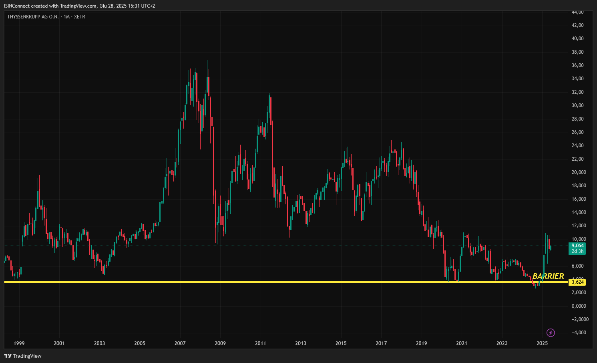Image resolution: width=597 pixels, height=363 pixels.
Task: Click the 1999 label on time axis
Action: 19,343
